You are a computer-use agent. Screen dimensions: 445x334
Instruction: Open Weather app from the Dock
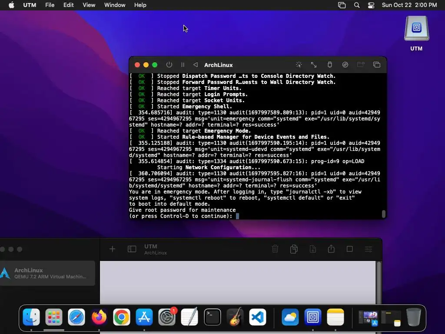(290, 317)
